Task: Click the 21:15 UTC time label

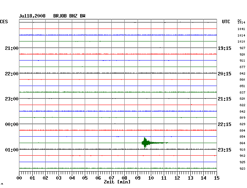Action: 225,99
